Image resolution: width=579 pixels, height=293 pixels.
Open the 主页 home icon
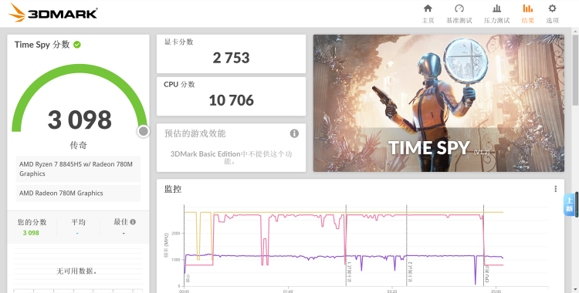428,14
